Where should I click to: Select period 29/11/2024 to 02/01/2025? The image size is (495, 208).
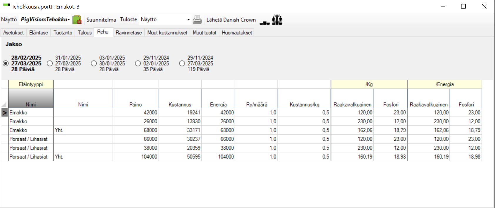(x=138, y=63)
